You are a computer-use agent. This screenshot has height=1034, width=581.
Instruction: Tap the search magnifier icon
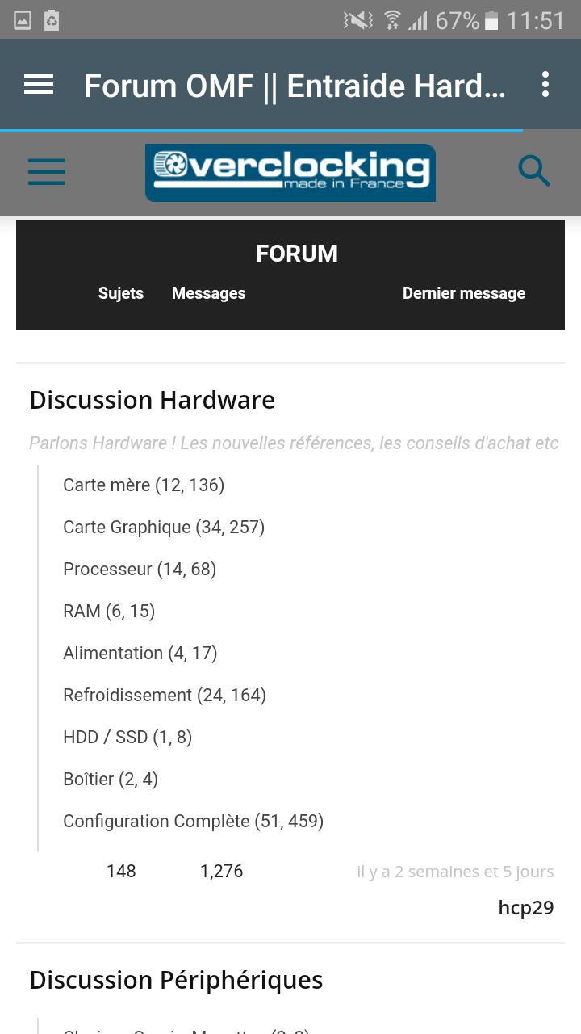pos(533,170)
